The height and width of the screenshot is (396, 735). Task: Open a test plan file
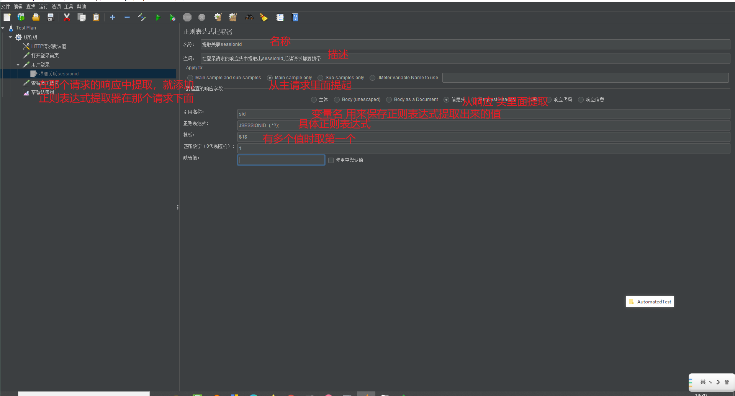(x=36, y=17)
